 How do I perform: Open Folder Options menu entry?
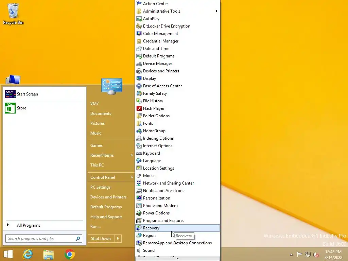pos(177,116)
